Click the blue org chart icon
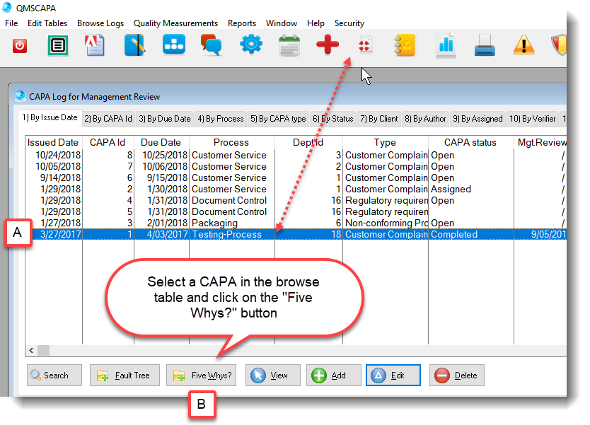 pos(173,46)
